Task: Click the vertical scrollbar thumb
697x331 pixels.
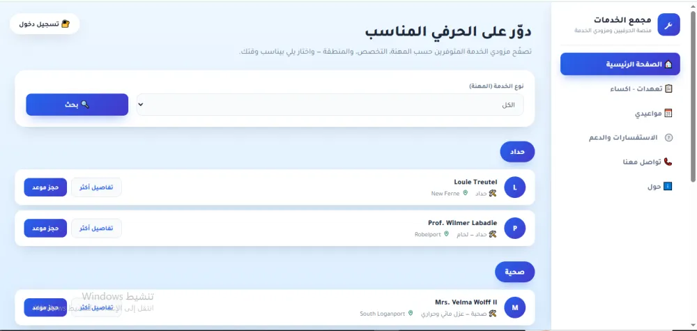Action: pos(693,95)
